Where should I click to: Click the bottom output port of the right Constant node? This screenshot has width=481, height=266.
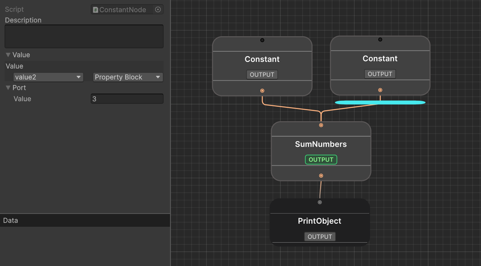point(380,90)
